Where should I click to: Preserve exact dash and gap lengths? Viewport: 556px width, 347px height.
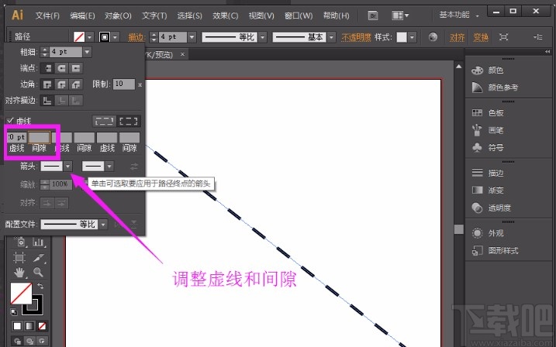104,121
